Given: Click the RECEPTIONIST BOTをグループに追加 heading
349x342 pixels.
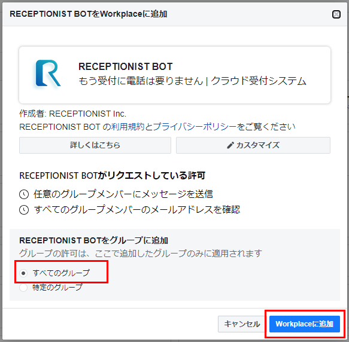Looking at the screenshot, I should pos(94,240).
